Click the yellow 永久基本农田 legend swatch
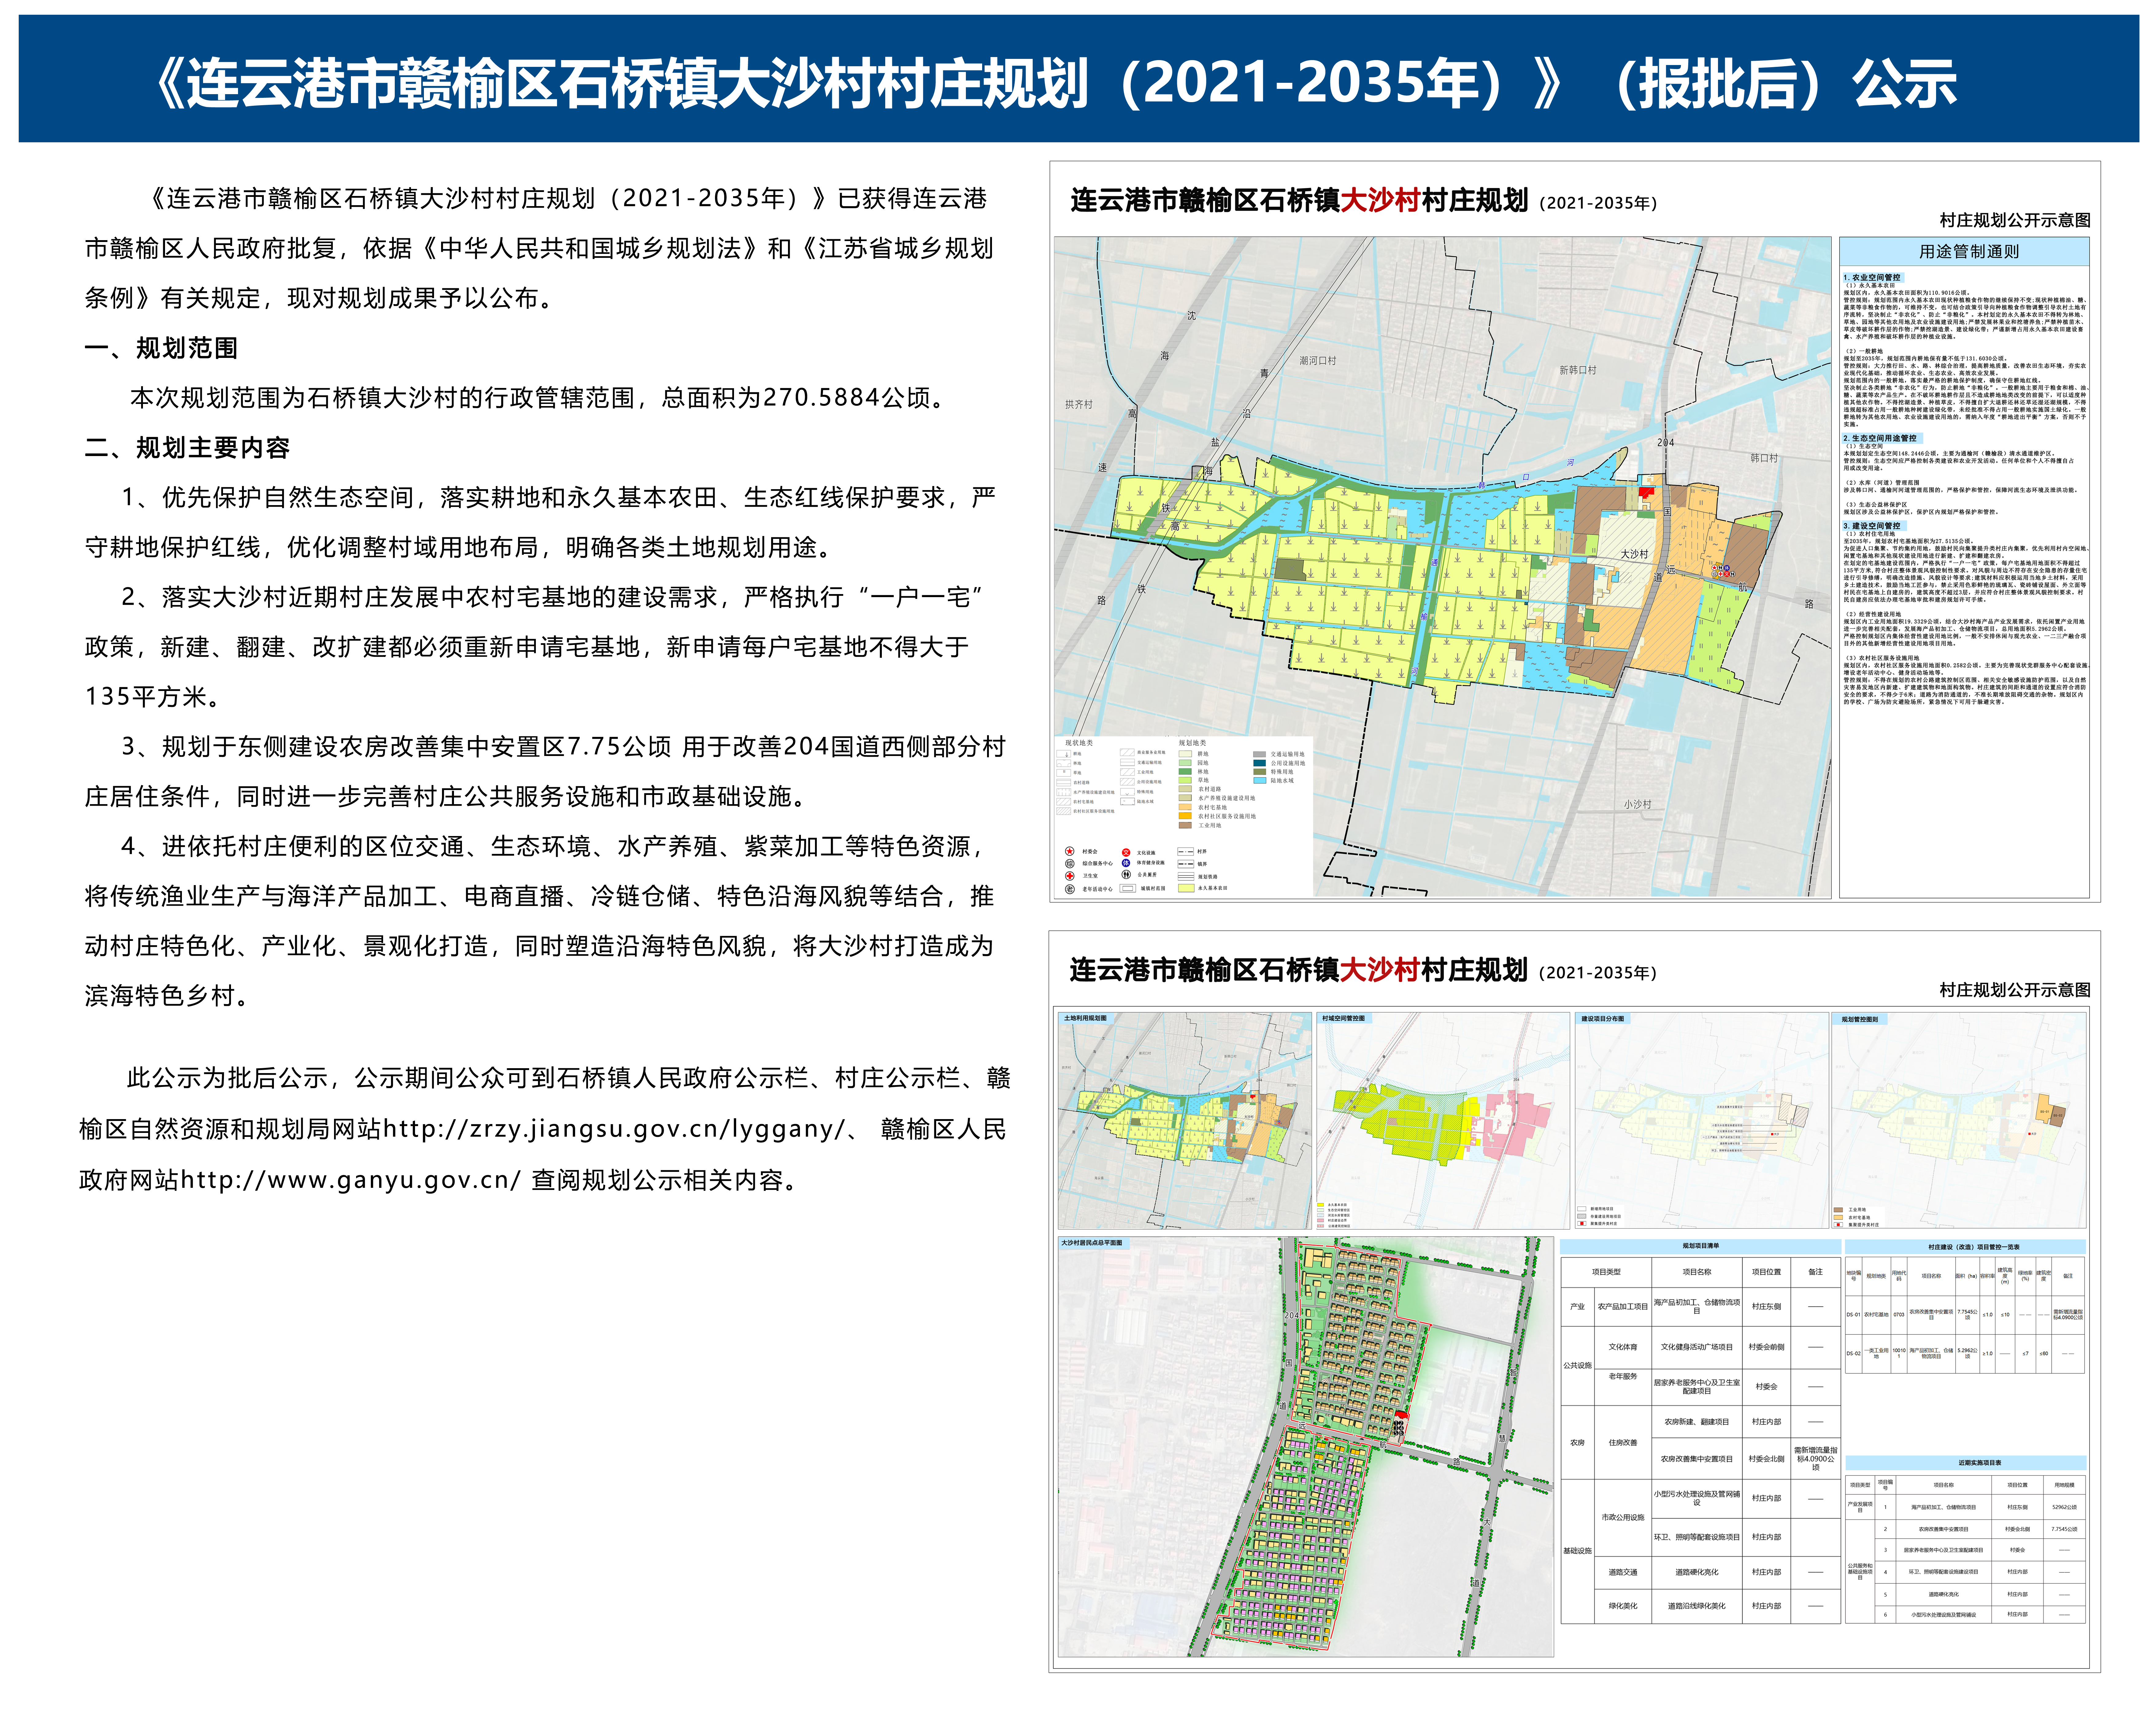 (1186, 888)
